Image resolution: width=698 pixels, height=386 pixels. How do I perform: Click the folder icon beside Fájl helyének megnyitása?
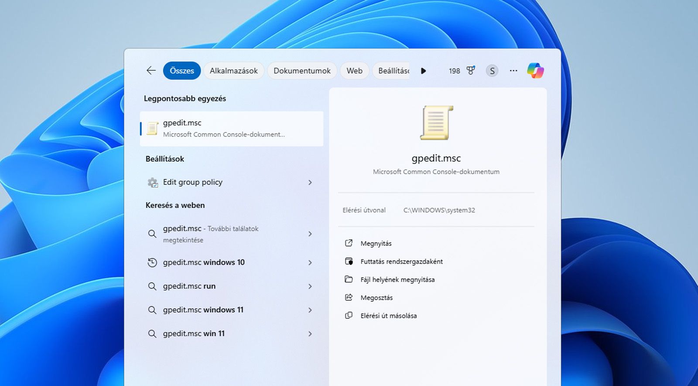349,279
